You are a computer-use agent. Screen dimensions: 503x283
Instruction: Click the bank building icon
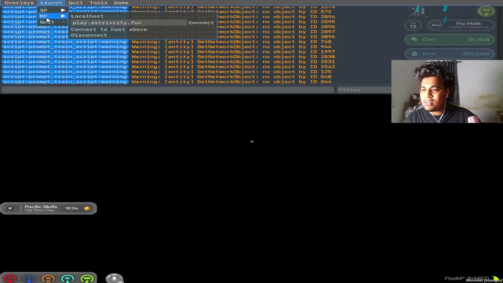pos(414,54)
